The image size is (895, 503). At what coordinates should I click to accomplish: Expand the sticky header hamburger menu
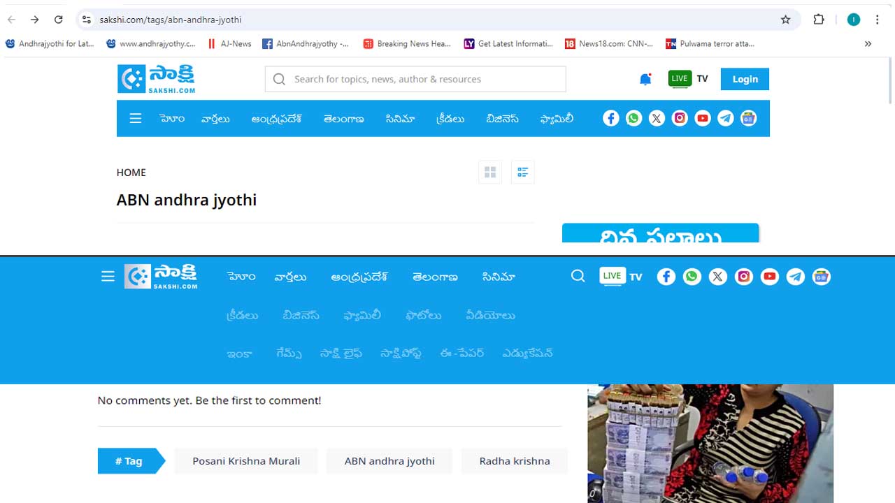pyautogui.click(x=108, y=277)
